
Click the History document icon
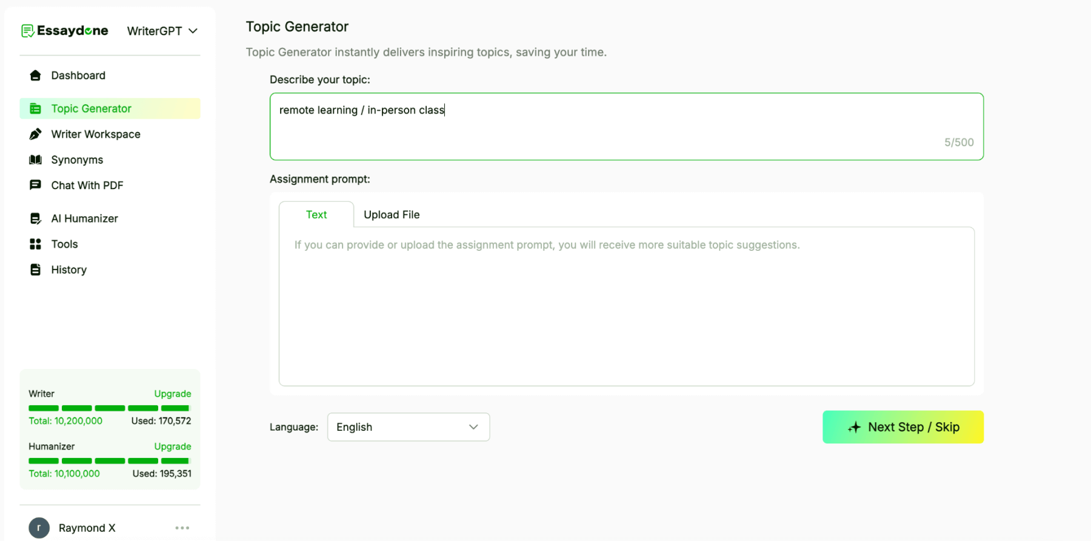(x=35, y=270)
